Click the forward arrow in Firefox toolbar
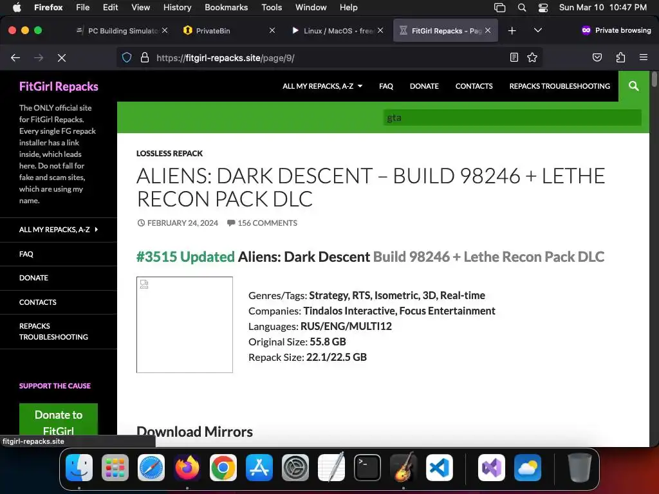This screenshot has width=659, height=494. point(39,57)
